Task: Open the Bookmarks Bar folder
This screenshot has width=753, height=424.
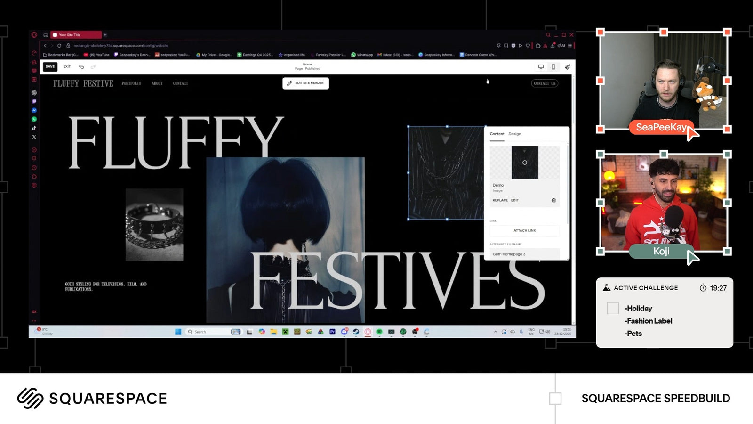Action: [x=61, y=55]
